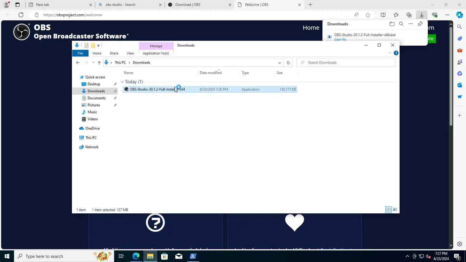The image size is (466, 262).
Task: Sort files by Date modified column
Action: [219, 73]
